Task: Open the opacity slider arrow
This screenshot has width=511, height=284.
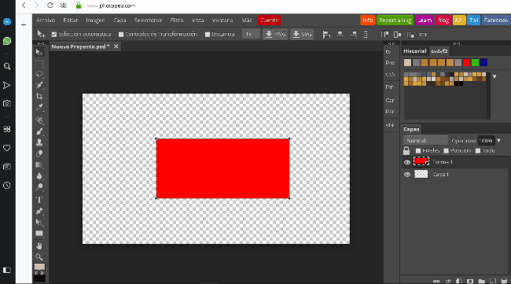Action: pyautogui.click(x=498, y=141)
